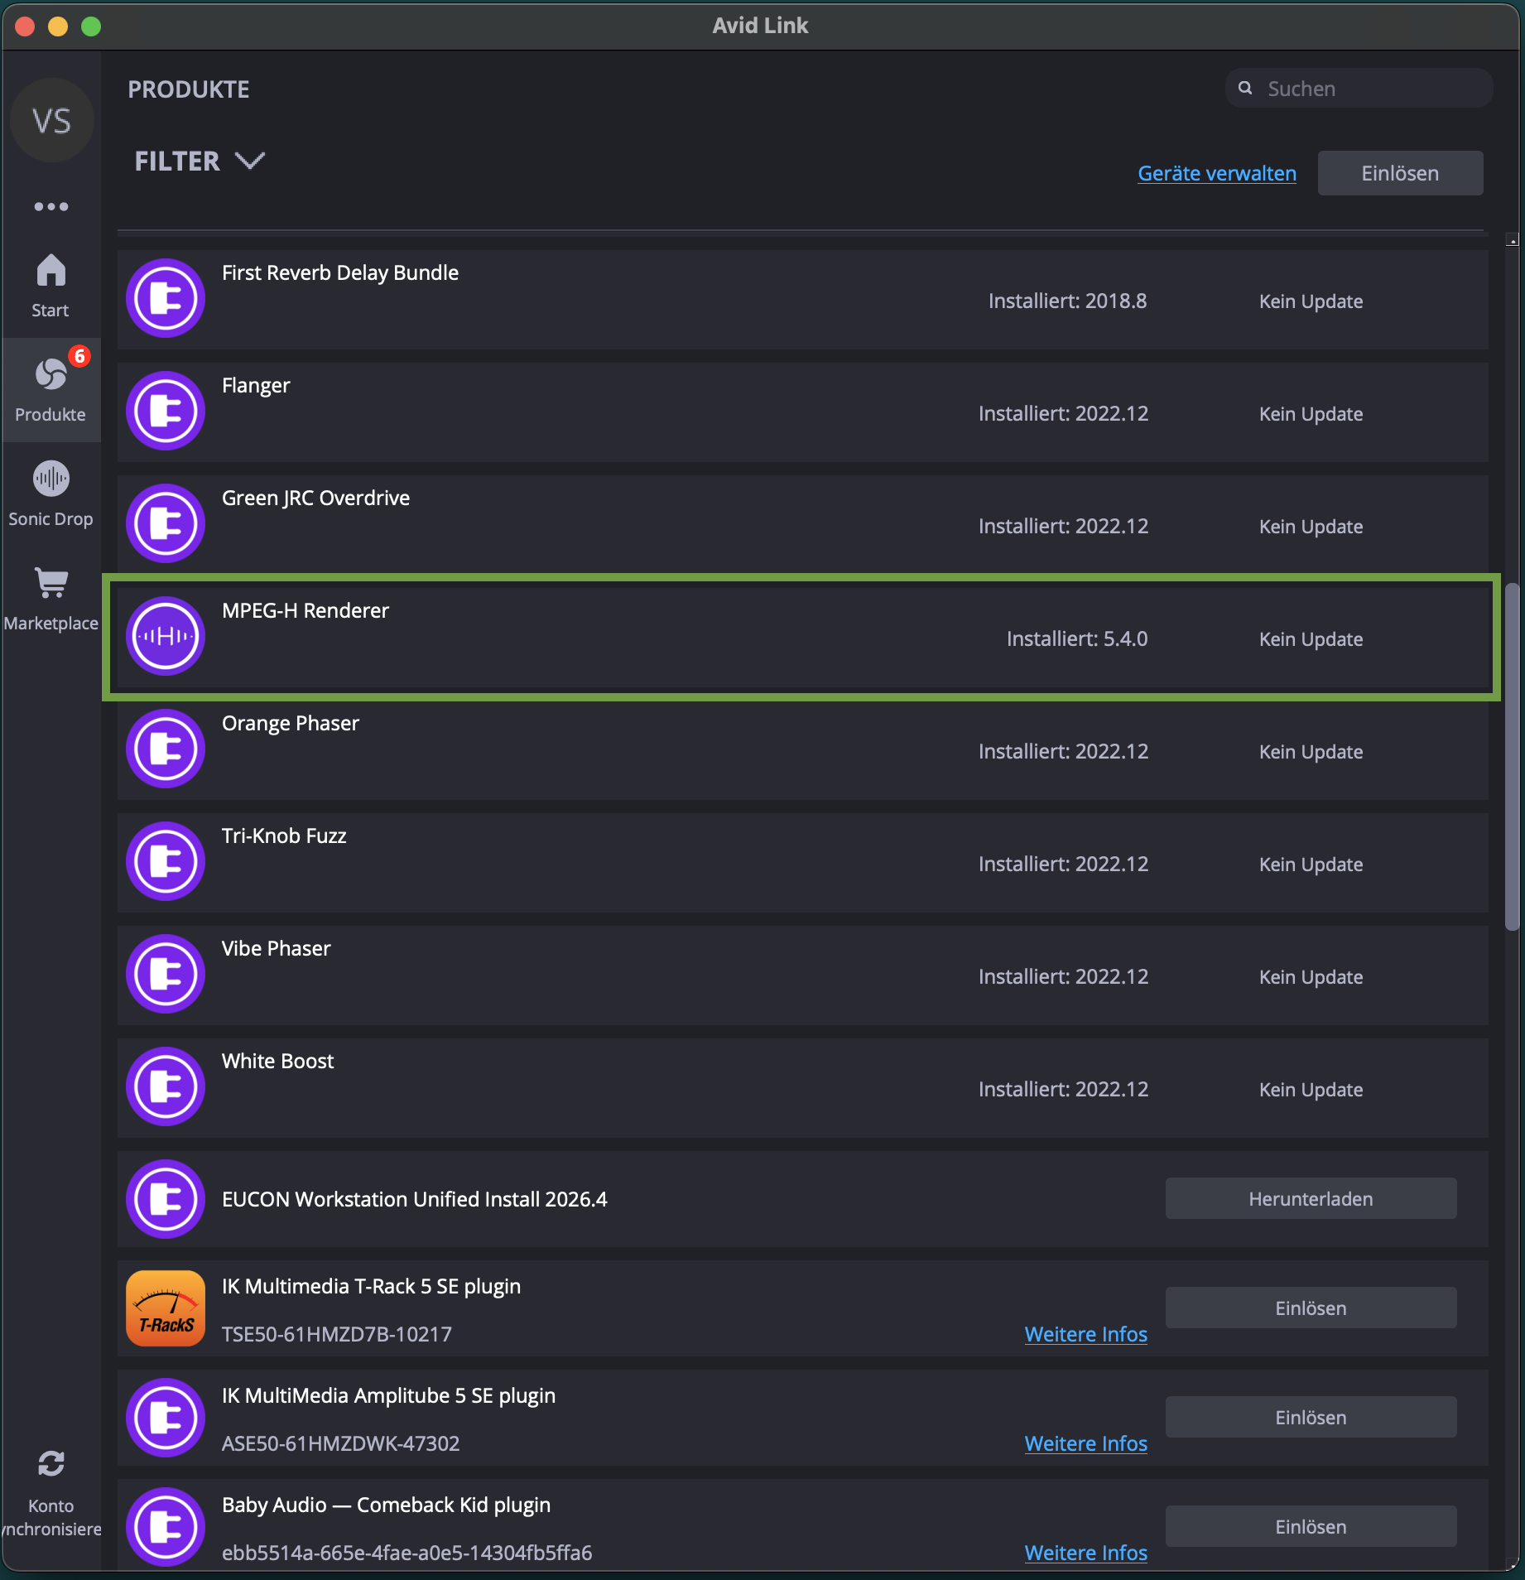Click the Tri-Knob Fuzz plugin icon
This screenshot has height=1580, width=1525.
point(166,861)
